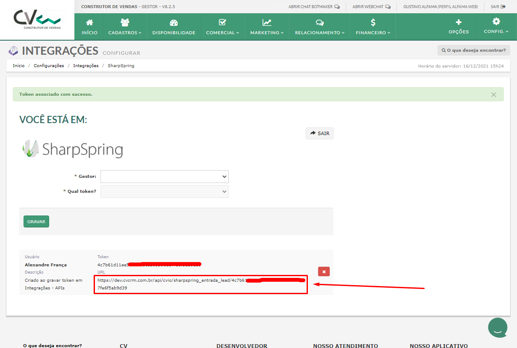Go to Configurações breadcrumb
517x348 pixels.
(49, 66)
